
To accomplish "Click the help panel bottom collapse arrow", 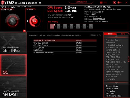I will click(x=116, y=83).
